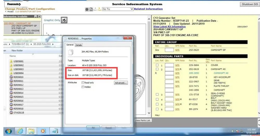
Task: Select the USBD0004 folder name
Action: 18,73
